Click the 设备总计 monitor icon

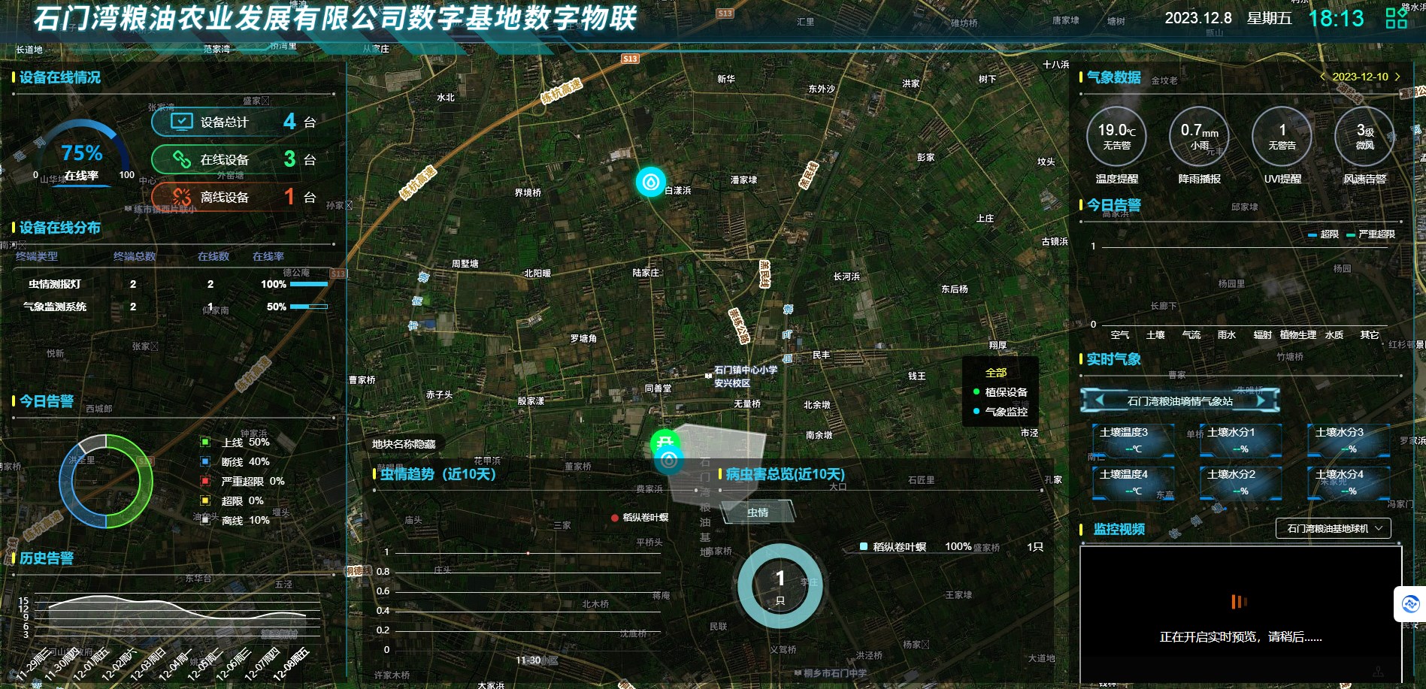182,122
